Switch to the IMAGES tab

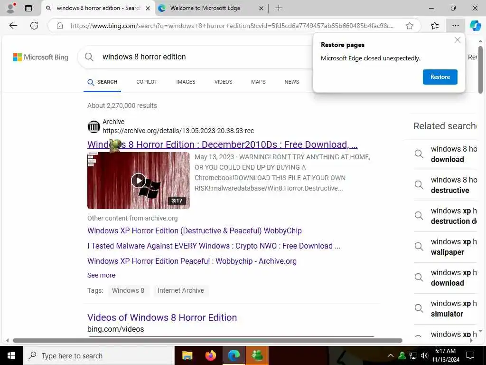point(186,82)
